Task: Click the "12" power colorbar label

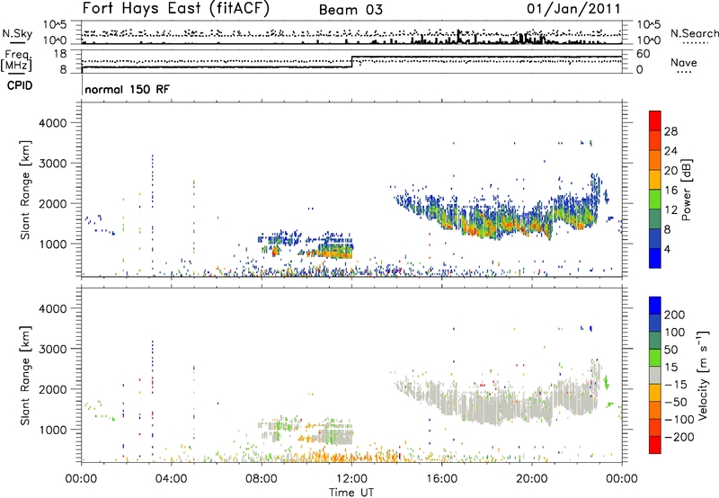Action: point(670,210)
